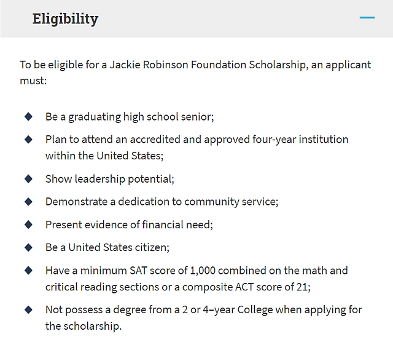Click the 'Have a minimum SAT score' line

[x=196, y=271]
